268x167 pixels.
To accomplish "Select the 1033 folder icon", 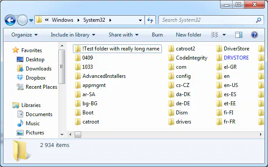I will click(78, 67).
